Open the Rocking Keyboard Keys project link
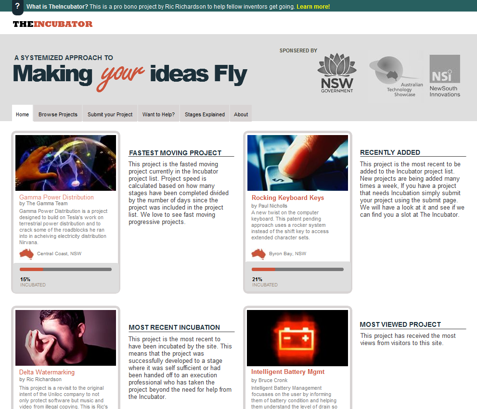This screenshot has height=409, width=477. click(287, 198)
